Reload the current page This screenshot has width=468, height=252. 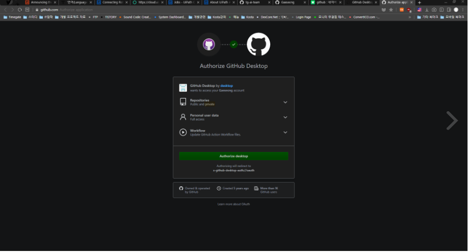(x=20, y=10)
